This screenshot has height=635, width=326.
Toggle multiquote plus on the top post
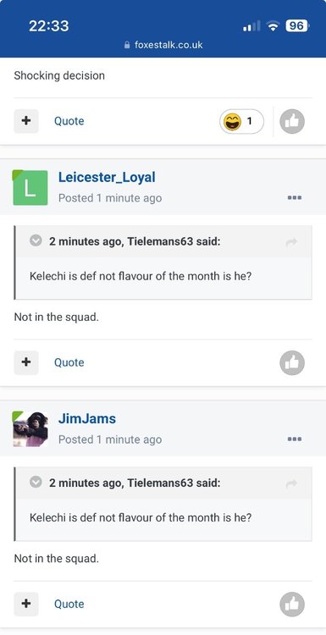(x=26, y=121)
